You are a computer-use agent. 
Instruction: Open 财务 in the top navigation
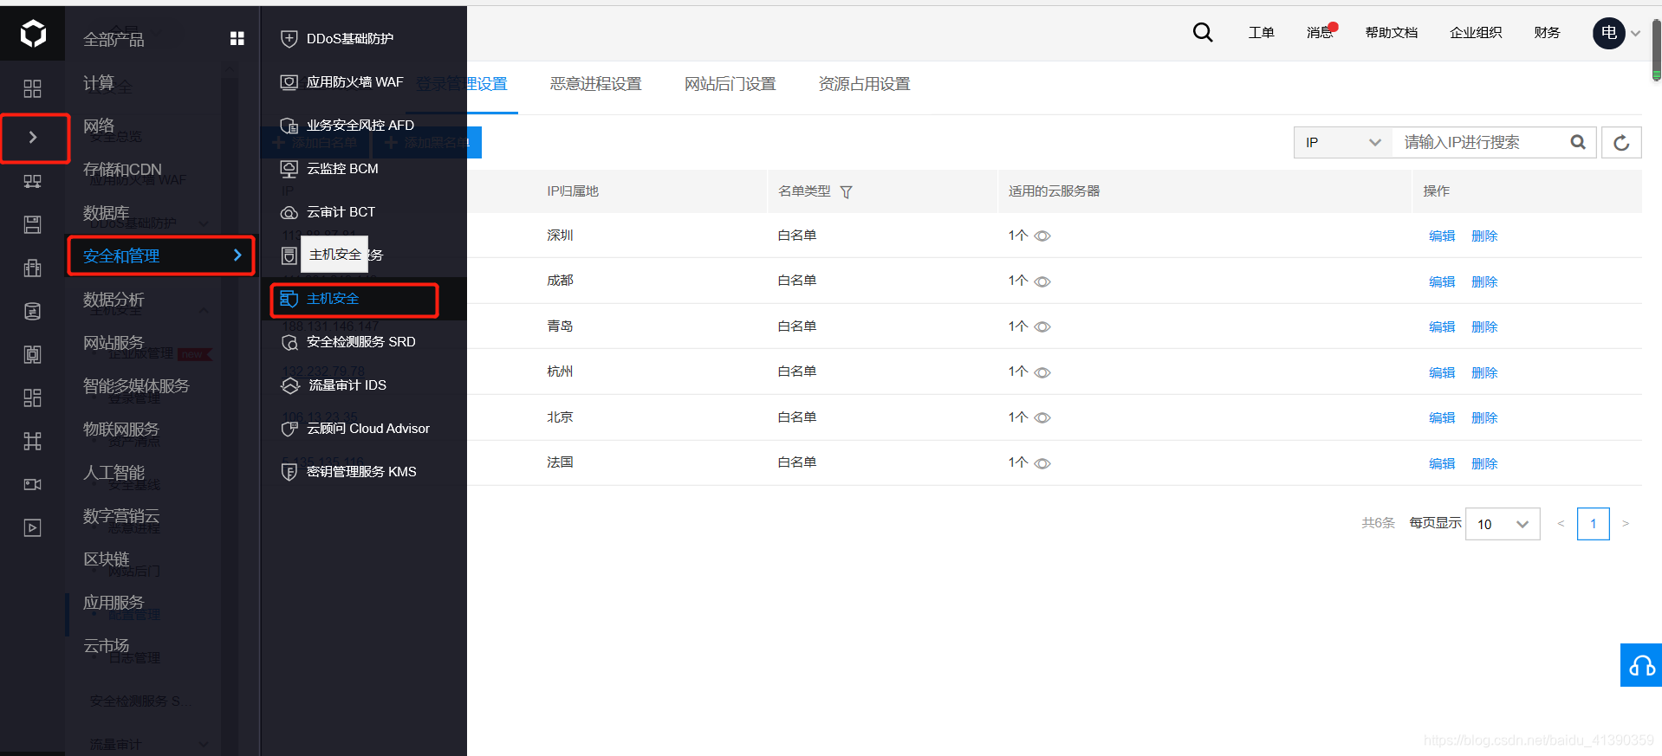(x=1547, y=33)
